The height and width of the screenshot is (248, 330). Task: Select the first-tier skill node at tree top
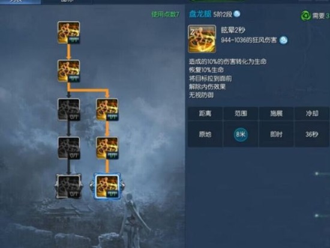[68, 32]
